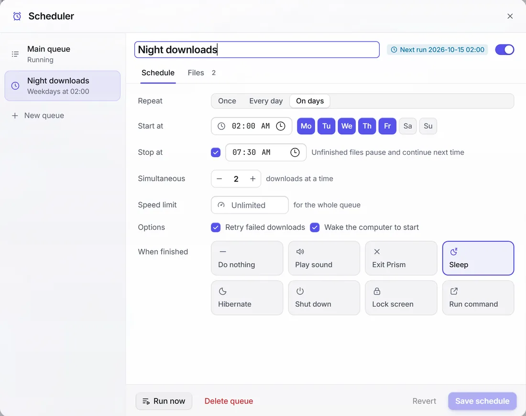The width and height of the screenshot is (526, 416).
Task: Click the clock icon in Next run badge
Action: tap(394, 50)
